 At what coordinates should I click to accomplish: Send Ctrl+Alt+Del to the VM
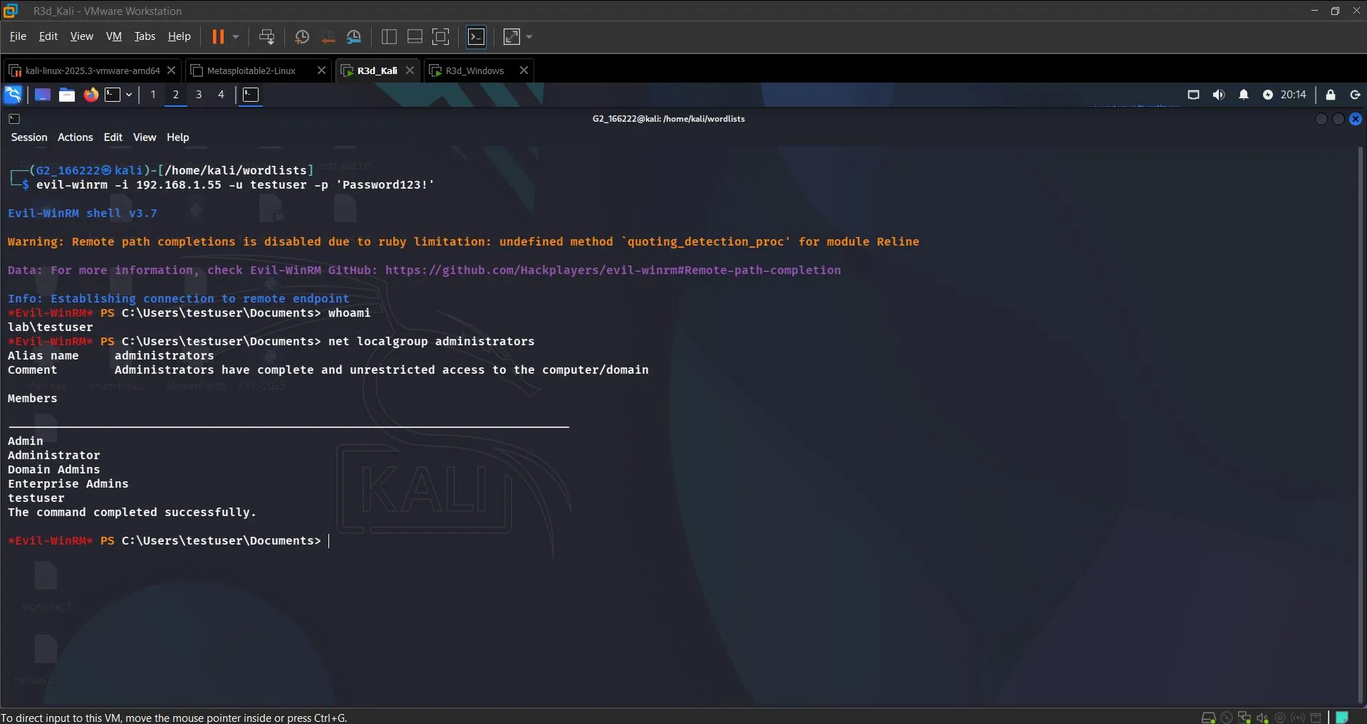tap(267, 36)
